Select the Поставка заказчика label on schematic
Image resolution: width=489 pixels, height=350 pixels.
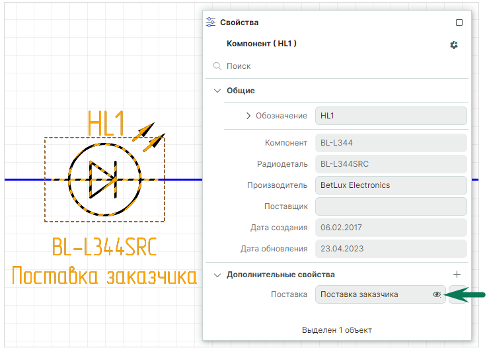(104, 275)
